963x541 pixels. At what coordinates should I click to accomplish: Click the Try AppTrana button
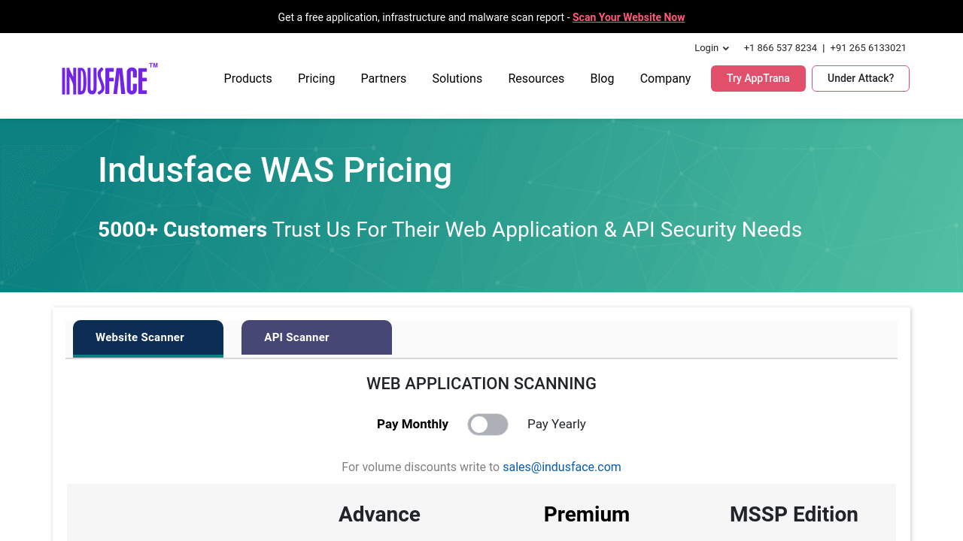(758, 79)
